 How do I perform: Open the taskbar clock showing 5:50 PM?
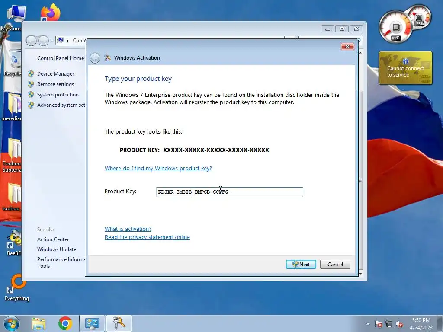pyautogui.click(x=421, y=324)
